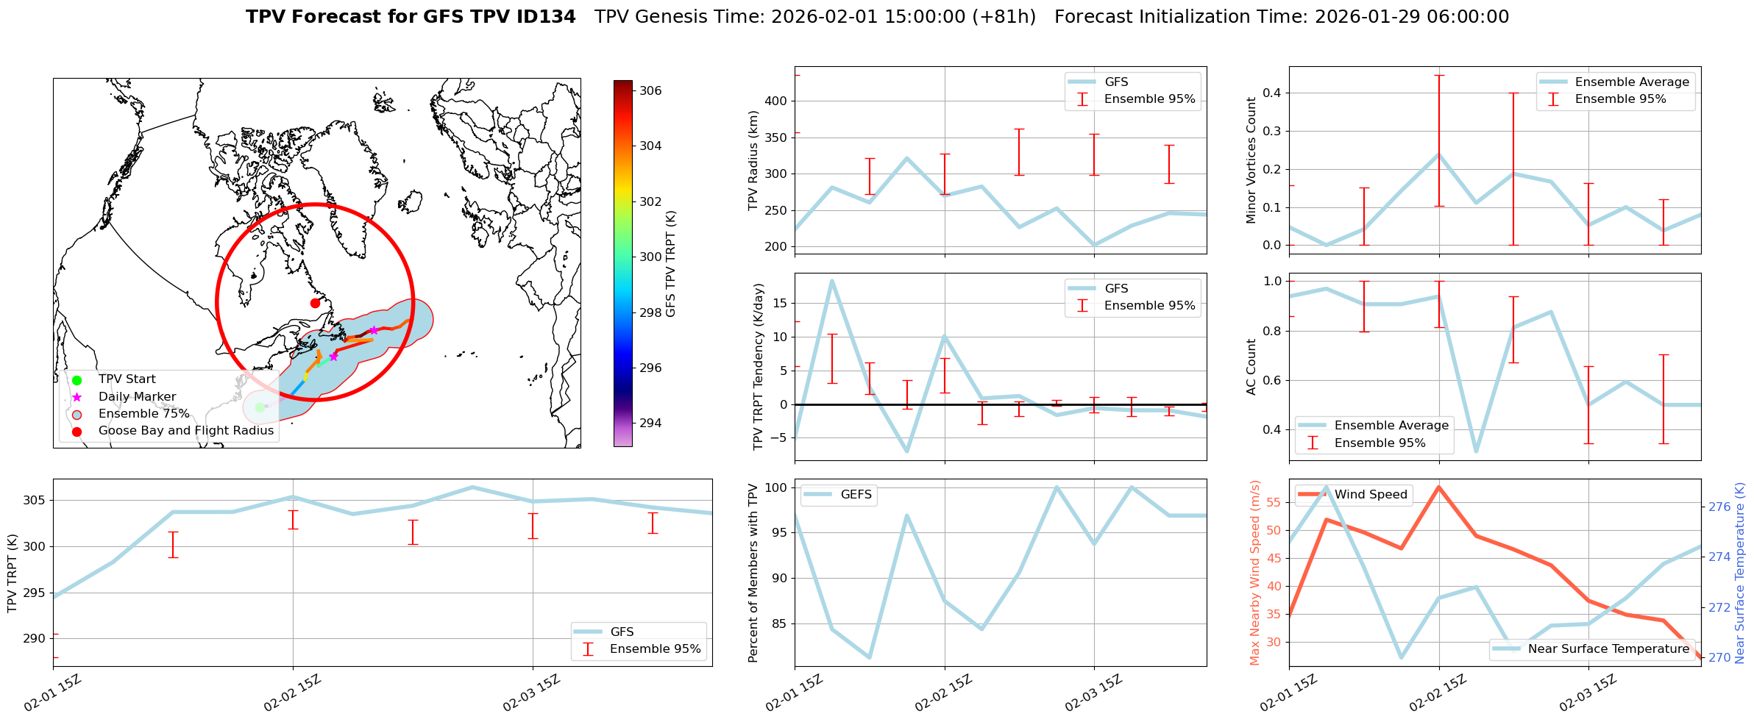Click the pale green TPV start point on map

coord(260,407)
